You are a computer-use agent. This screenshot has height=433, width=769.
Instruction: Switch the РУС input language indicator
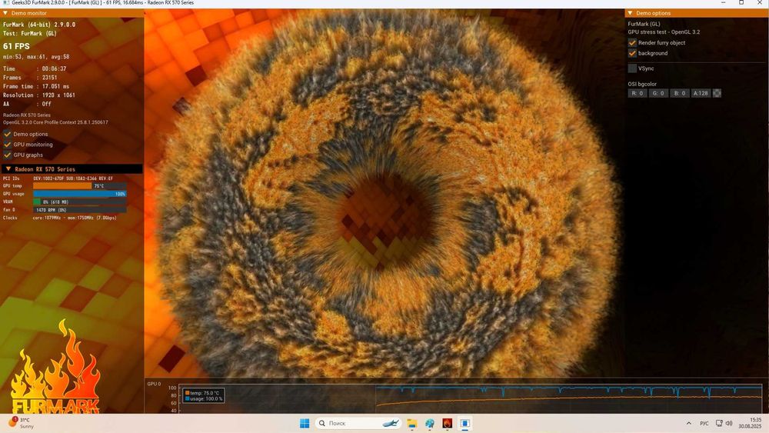[x=704, y=423]
